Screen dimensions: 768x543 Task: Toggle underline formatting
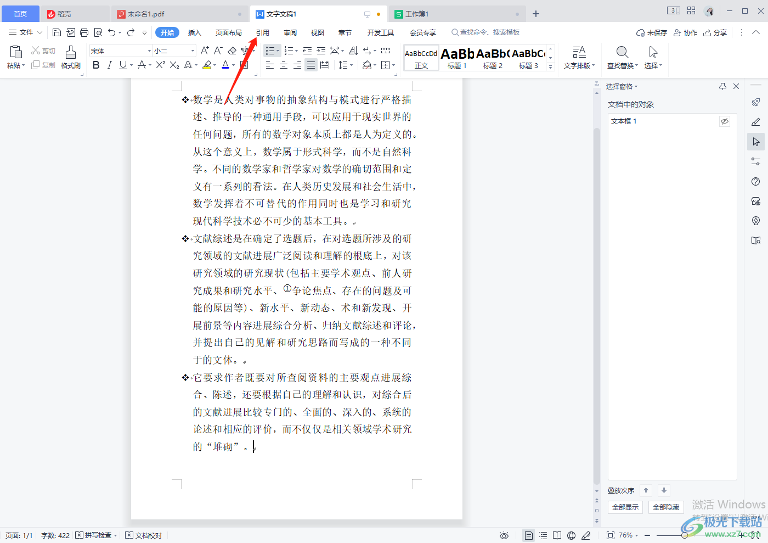(122, 65)
